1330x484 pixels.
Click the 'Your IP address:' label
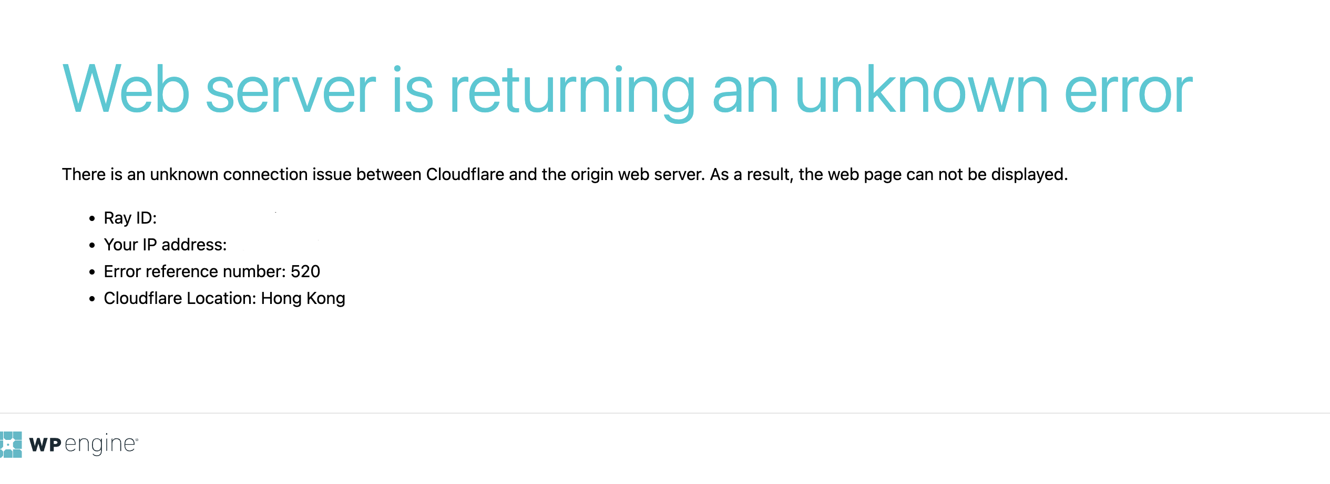tap(165, 245)
